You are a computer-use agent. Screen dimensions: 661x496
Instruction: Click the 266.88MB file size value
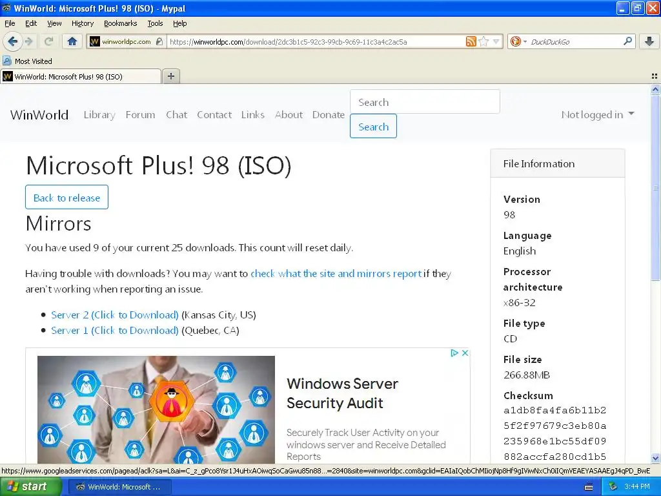[x=527, y=375]
